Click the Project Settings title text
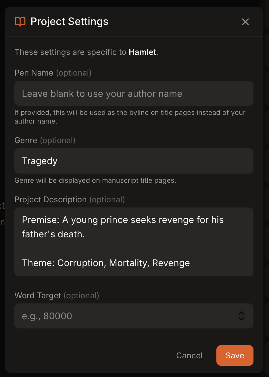This screenshot has height=377, width=269. (69, 21)
